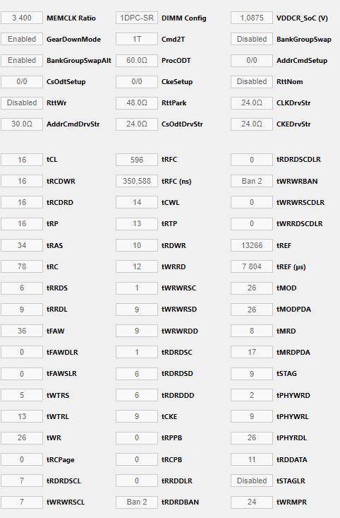
Task: Select the tRDRDBAN Ban 2 field
Action: coord(137,502)
